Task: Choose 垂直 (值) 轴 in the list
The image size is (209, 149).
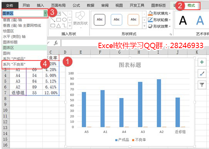Action: pos(24,20)
